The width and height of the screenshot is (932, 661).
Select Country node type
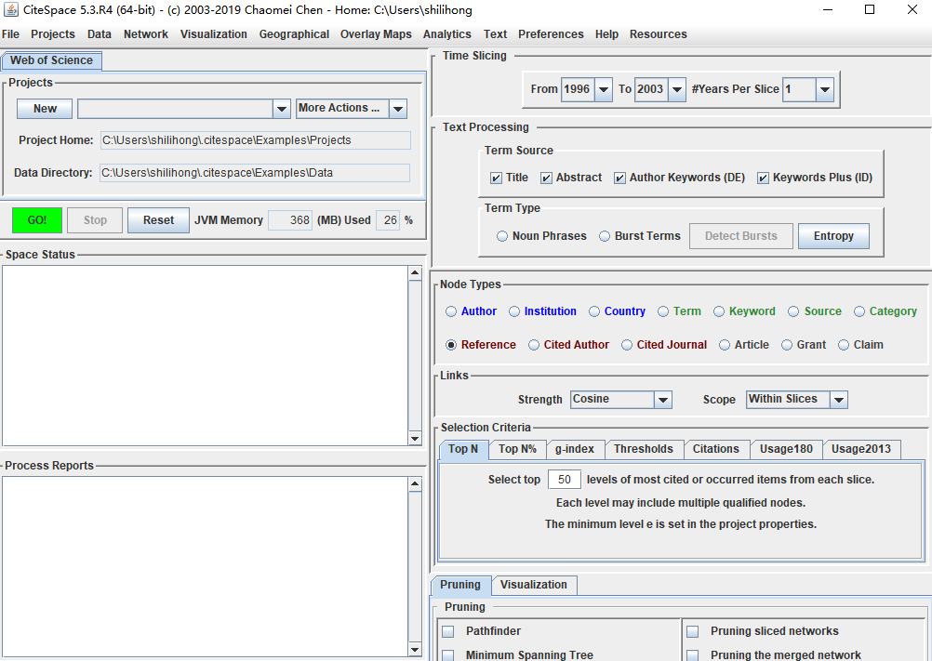(x=594, y=311)
